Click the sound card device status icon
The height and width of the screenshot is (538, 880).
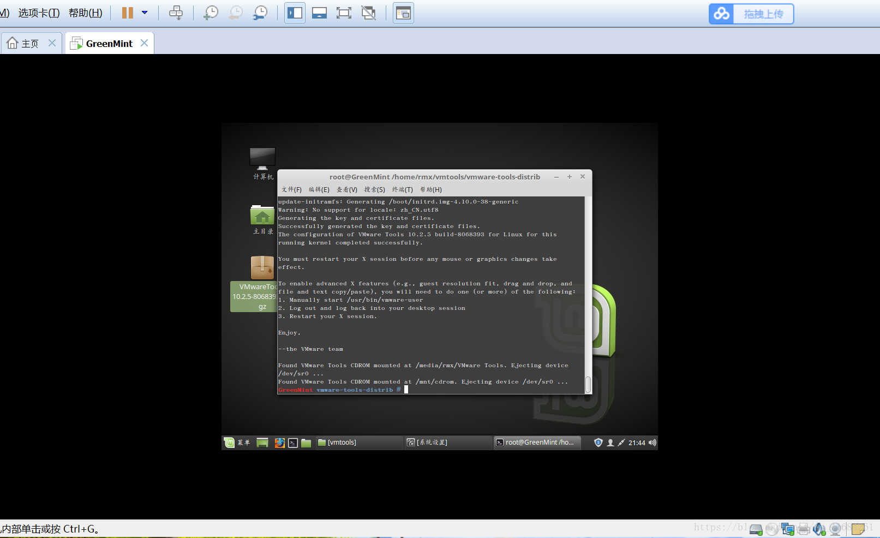819,529
